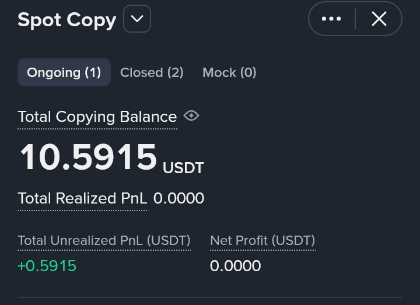Click the horizontal divider below PnL stats

tap(210, 297)
